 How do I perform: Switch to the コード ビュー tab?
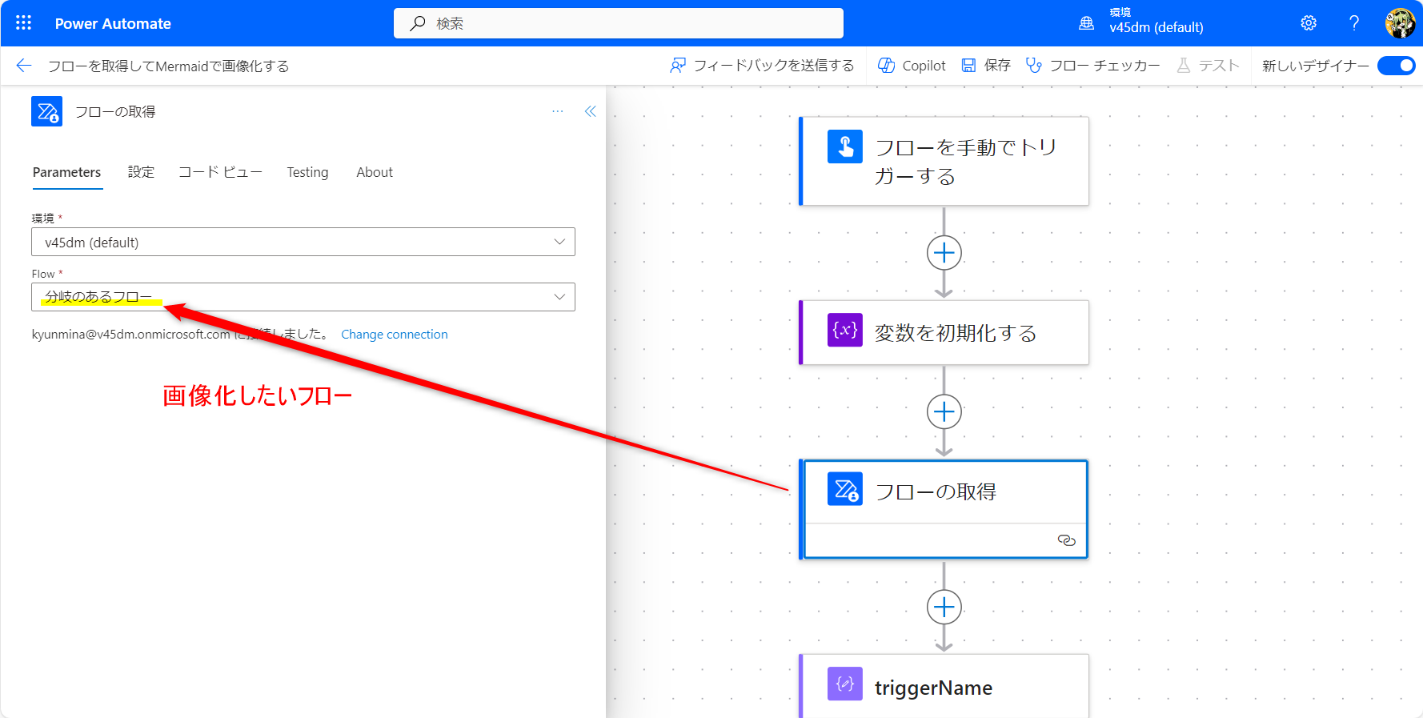point(221,172)
